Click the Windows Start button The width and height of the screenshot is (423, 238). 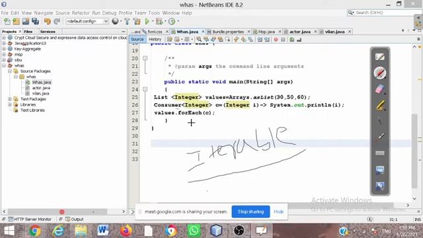[x=9, y=231]
